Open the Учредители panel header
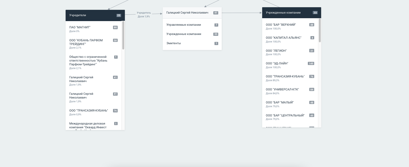This screenshot has width=409, height=167. click(95, 15)
